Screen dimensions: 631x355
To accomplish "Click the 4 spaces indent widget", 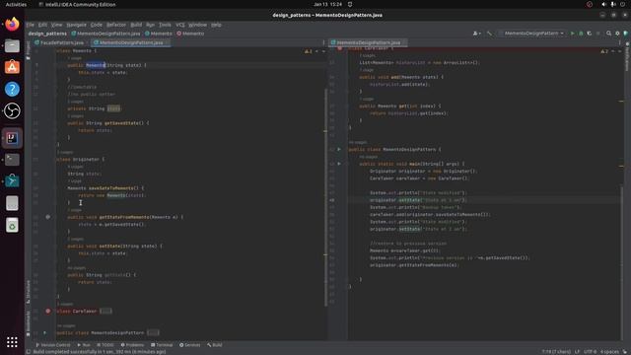I will (609, 352).
